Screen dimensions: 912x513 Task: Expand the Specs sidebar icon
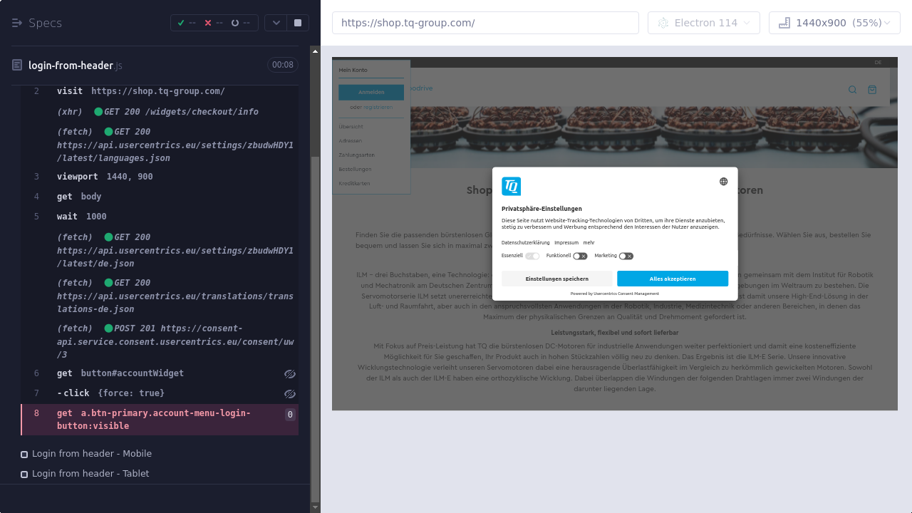(17, 23)
